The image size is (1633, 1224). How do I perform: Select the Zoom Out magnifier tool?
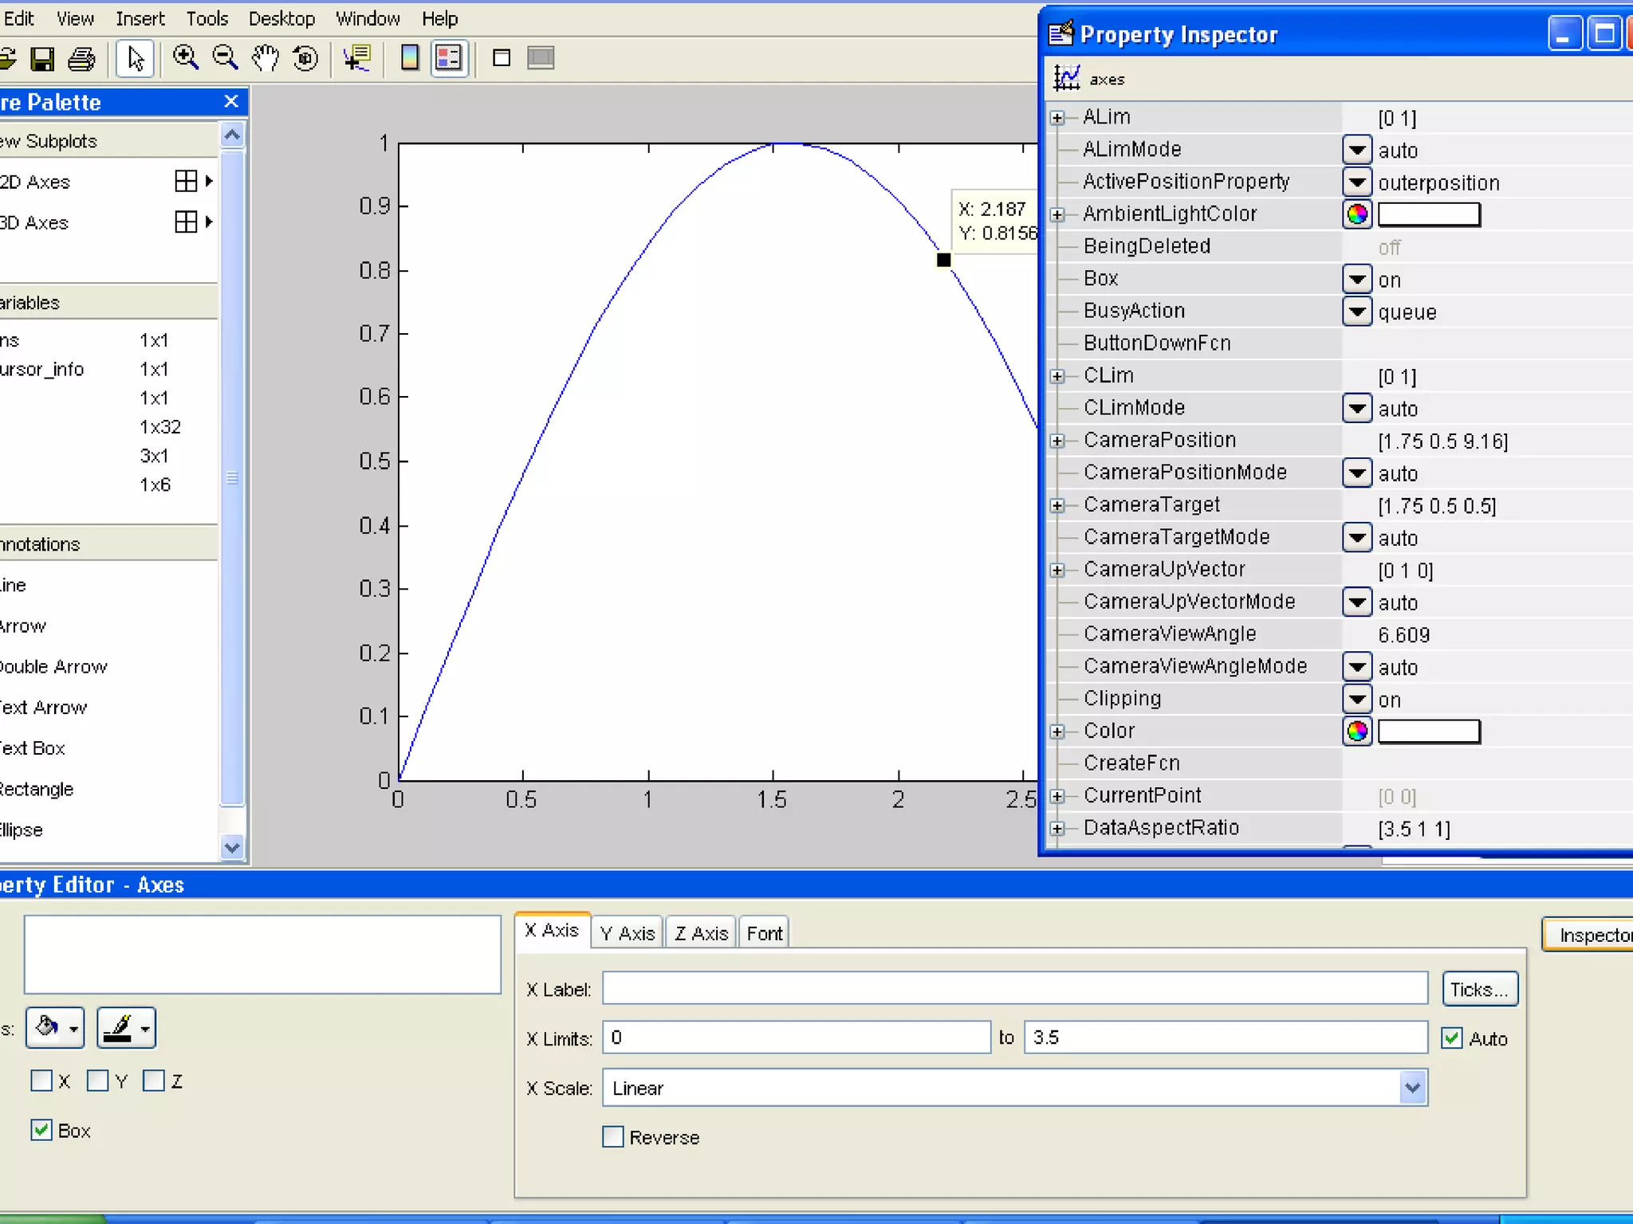(x=225, y=58)
